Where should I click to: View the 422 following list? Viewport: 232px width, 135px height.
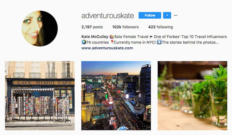point(161,27)
